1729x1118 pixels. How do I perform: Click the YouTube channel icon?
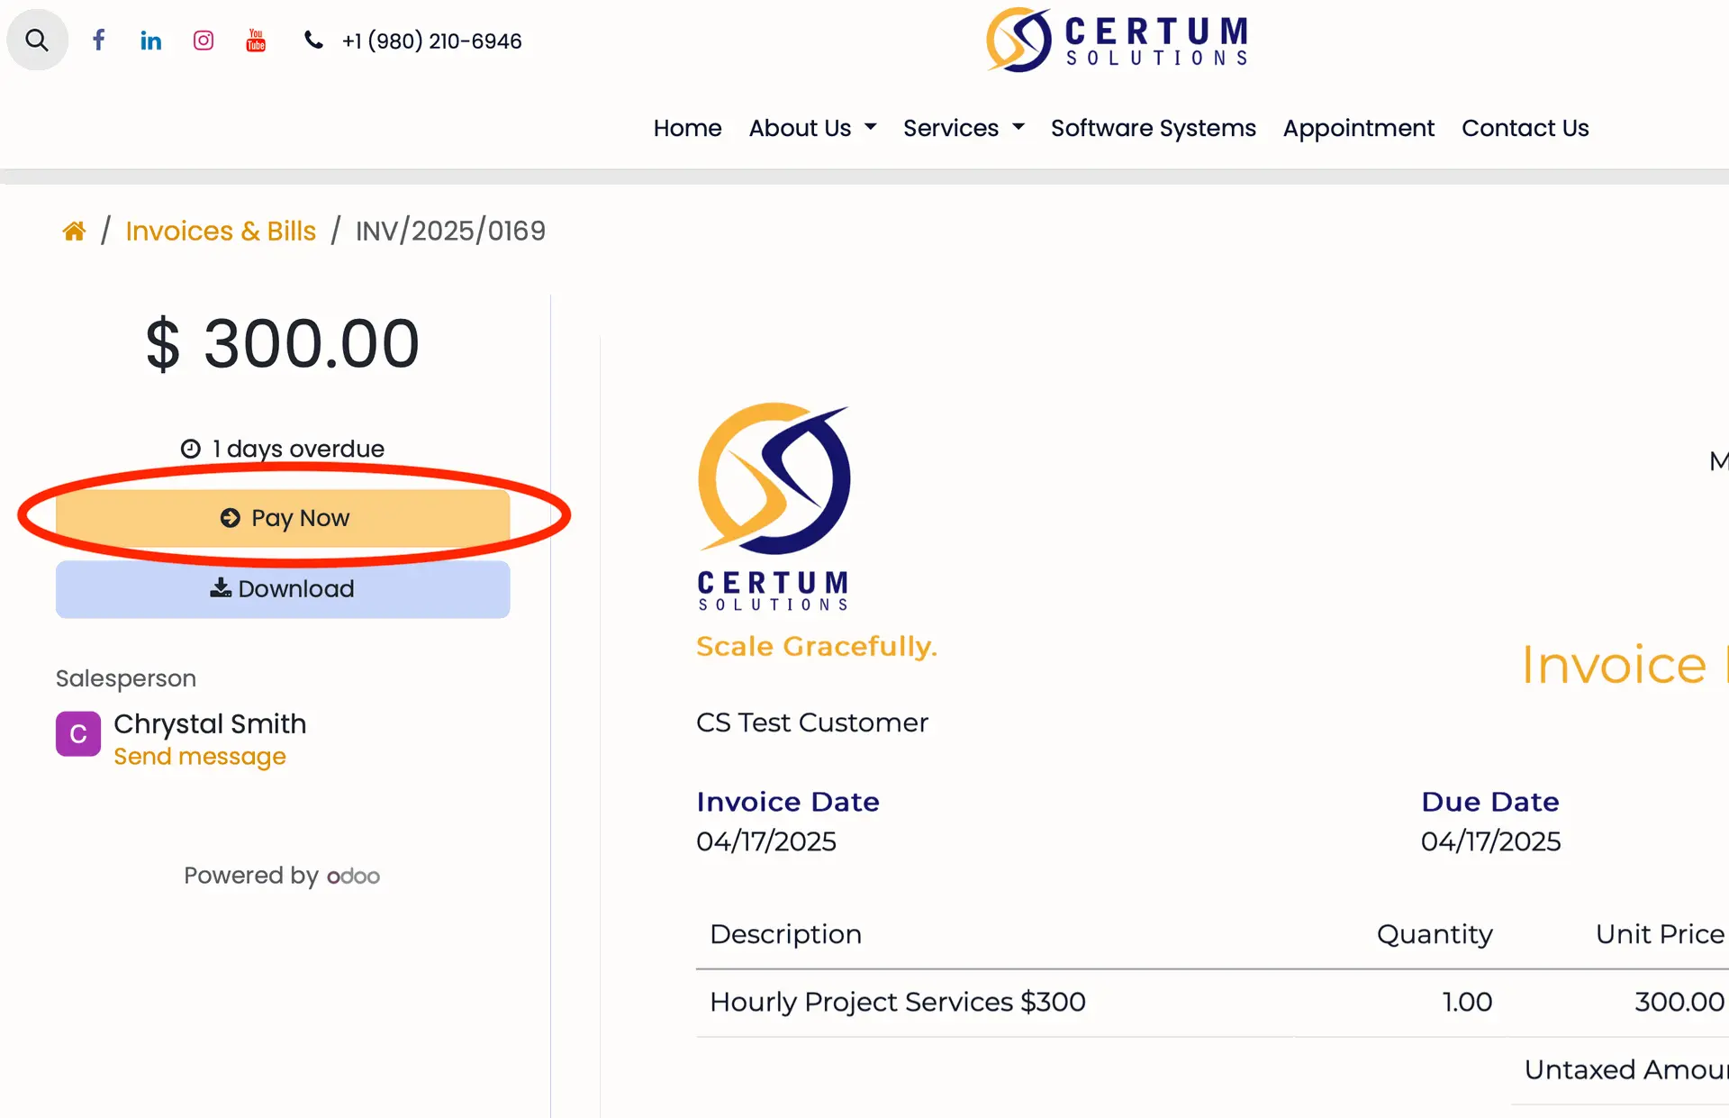(x=255, y=40)
